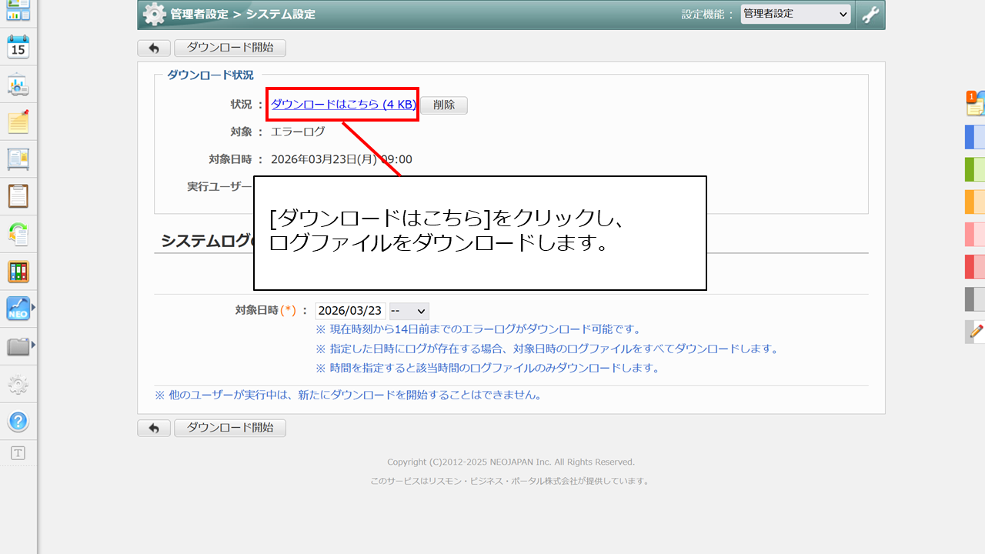The width and height of the screenshot is (985, 554).
Task: Click the gear icon beside 管理者設定 title
Action: point(154,15)
